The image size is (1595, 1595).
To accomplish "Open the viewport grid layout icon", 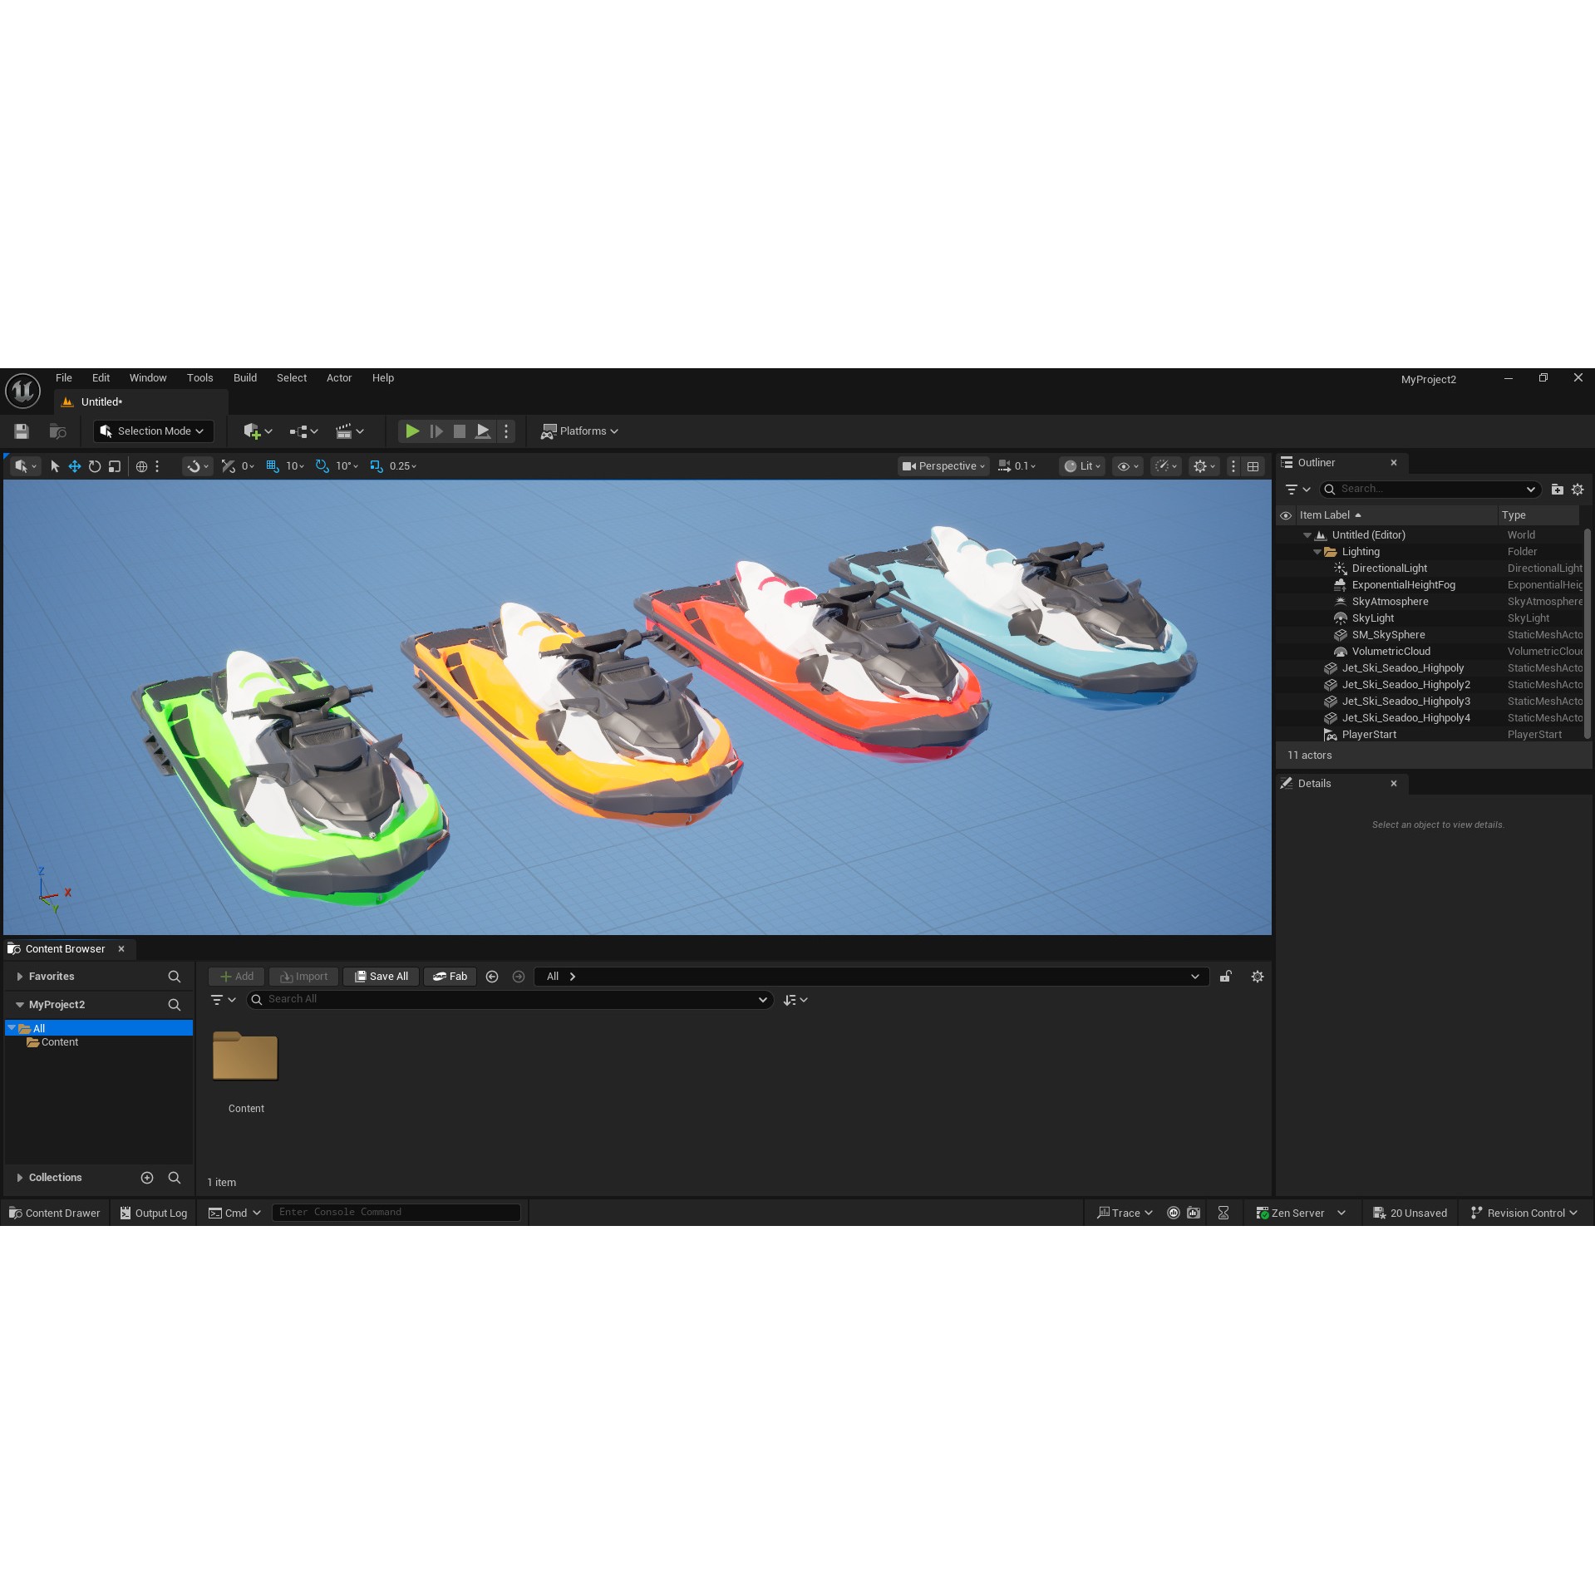I will [x=1253, y=466].
